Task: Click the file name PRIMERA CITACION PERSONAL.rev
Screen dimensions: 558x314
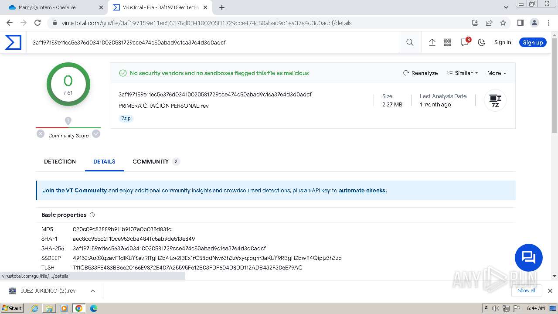Action: coord(163,106)
